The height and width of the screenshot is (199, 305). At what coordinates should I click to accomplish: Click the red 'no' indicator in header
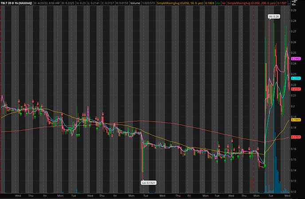coord(223,2)
